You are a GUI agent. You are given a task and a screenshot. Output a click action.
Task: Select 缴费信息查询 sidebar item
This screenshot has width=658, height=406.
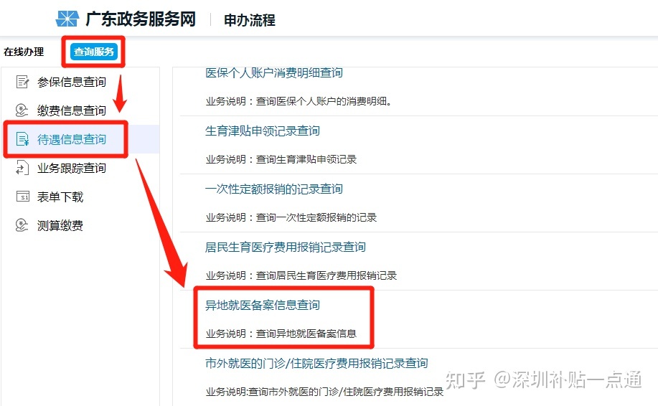[72, 110]
